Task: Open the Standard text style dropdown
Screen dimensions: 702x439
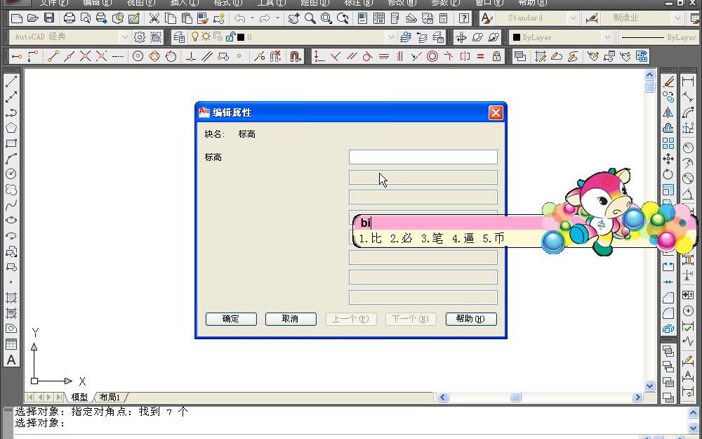Action: pyautogui.click(x=572, y=18)
